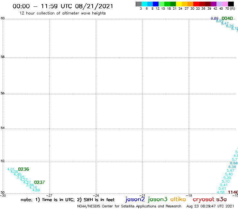The width and height of the screenshot is (238, 209).
Task: Click the wave height value '8.47'
Action: pyautogui.click(x=225, y=23)
